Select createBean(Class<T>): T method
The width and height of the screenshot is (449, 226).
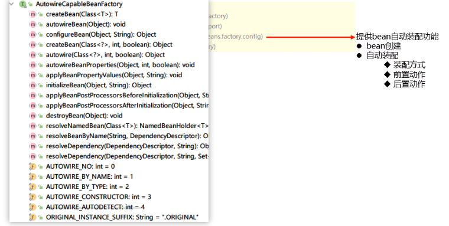tap(82, 14)
